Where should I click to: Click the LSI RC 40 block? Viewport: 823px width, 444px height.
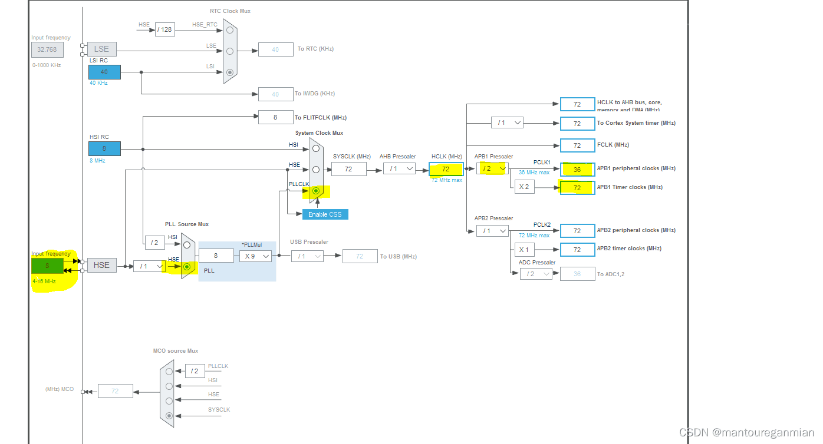click(x=104, y=72)
